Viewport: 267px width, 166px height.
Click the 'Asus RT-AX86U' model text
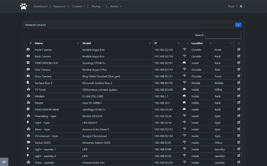click(92, 103)
